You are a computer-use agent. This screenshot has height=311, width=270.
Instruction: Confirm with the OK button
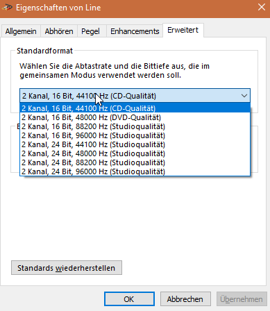(129, 299)
